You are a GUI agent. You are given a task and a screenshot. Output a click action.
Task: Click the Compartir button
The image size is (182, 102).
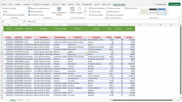[174, 4]
